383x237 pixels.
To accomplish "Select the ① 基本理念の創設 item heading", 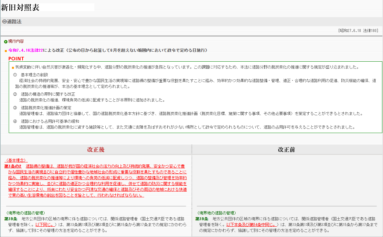I will [30, 75].
